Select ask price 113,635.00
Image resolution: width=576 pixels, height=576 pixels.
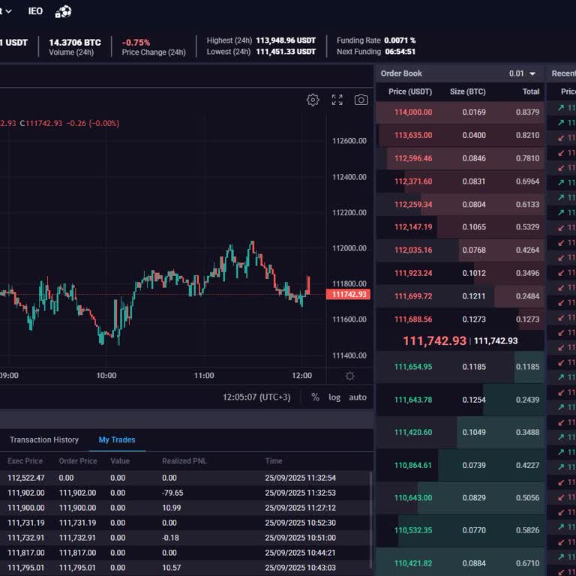(413, 135)
